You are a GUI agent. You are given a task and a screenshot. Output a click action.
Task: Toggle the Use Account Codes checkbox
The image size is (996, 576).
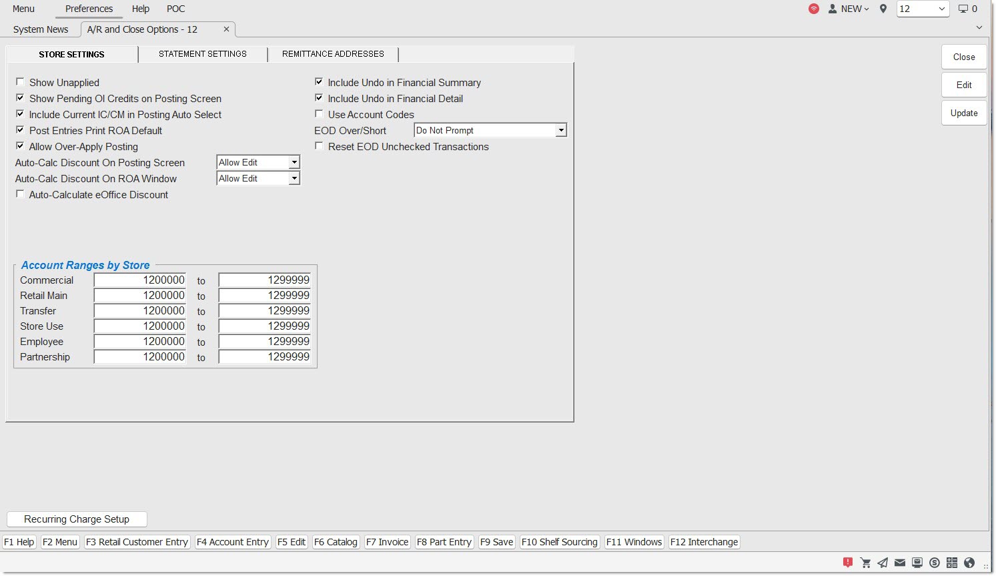[x=320, y=114]
